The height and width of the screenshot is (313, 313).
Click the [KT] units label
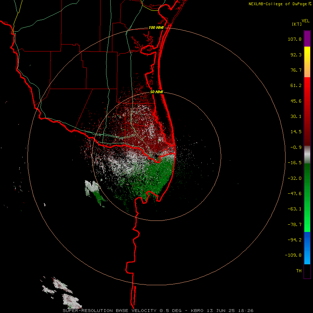point(297,24)
